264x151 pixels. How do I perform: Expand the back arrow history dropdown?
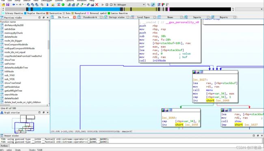[x=17, y=4]
